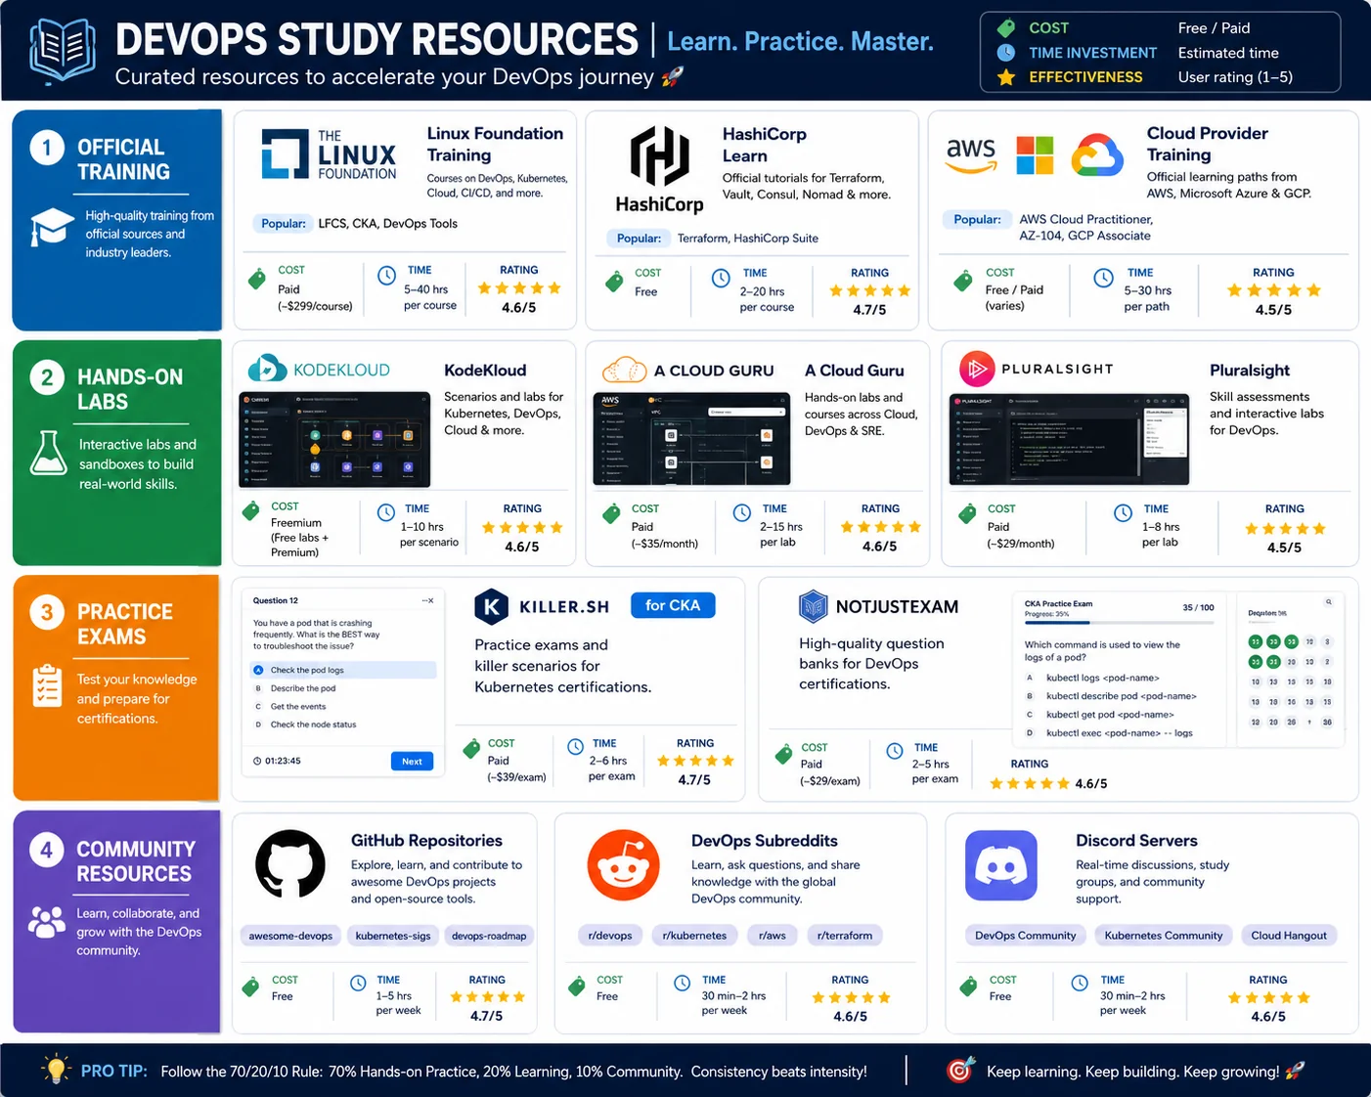This screenshot has width=1371, height=1097.
Task: Click the AWS logo in Cloud Provider card
Action: (971, 155)
